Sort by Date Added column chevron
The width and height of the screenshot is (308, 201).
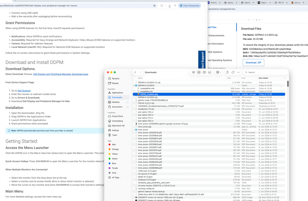tap(285, 78)
